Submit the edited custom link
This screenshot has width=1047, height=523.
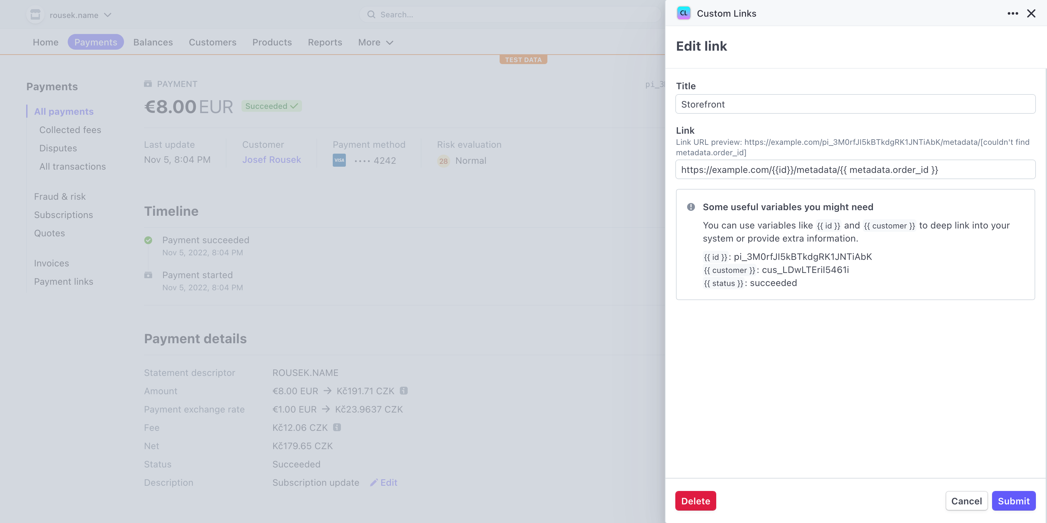(x=1013, y=501)
